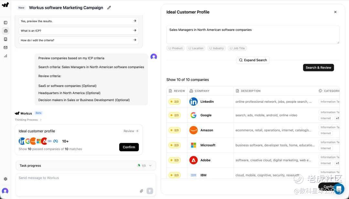Click the Workus logo at top left
This screenshot has height=199, width=349.
click(x=5, y=5)
